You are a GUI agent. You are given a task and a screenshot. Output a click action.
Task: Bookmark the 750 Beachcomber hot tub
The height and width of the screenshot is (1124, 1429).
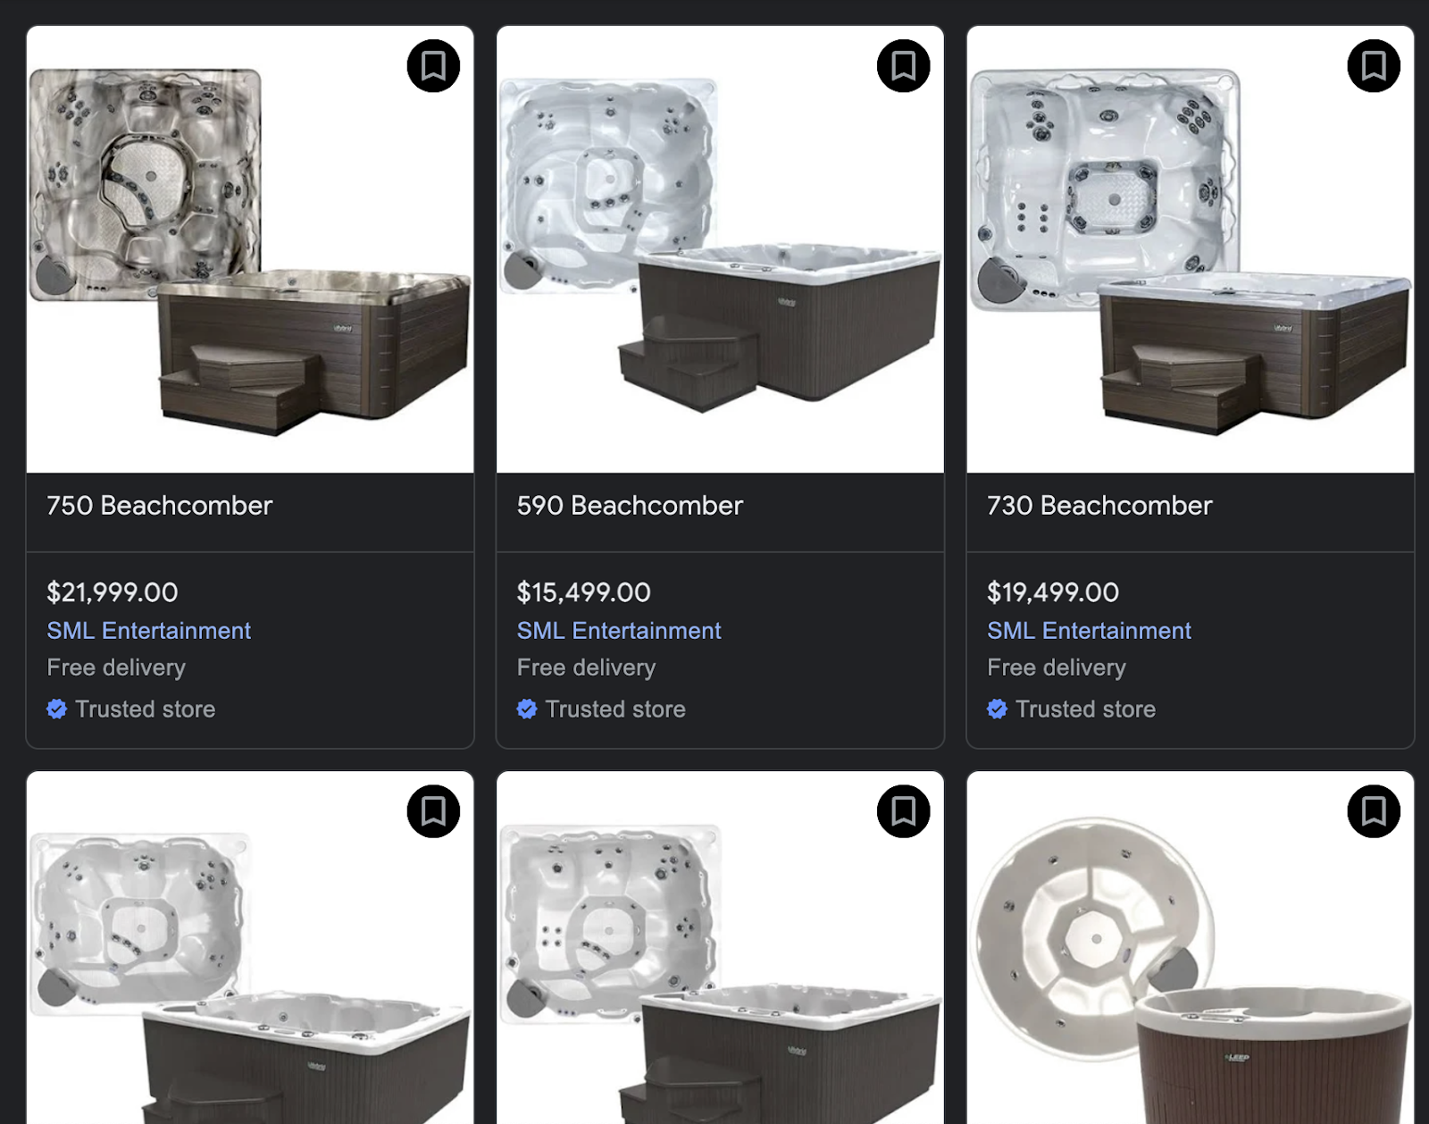coord(433,66)
